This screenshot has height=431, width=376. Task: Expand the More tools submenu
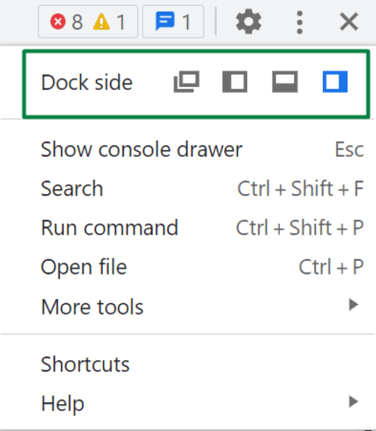92,306
